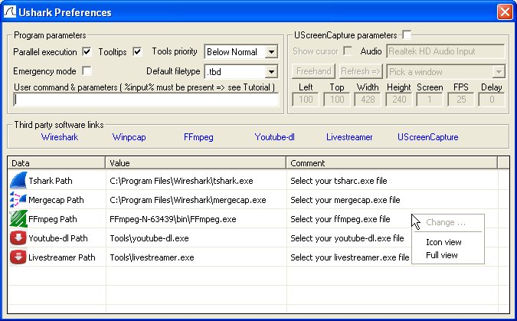Click the User command parameters text field
Screen dimensions: 517x321
point(146,100)
